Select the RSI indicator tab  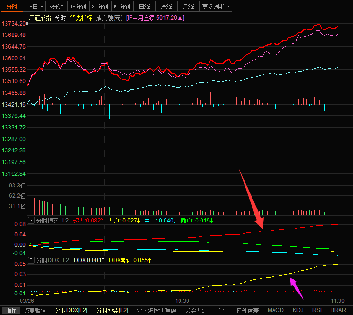click(x=317, y=310)
